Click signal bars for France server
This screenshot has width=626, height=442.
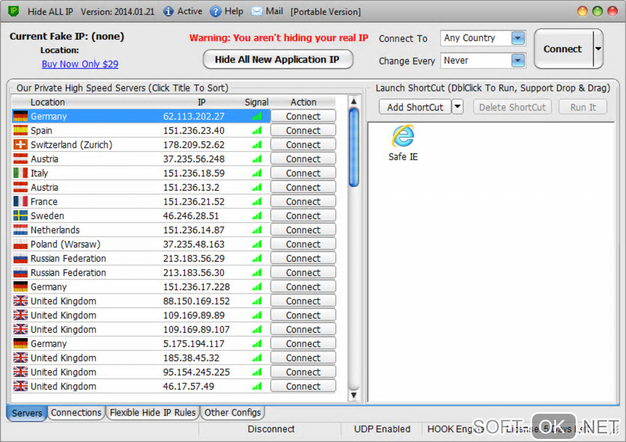coord(257,202)
